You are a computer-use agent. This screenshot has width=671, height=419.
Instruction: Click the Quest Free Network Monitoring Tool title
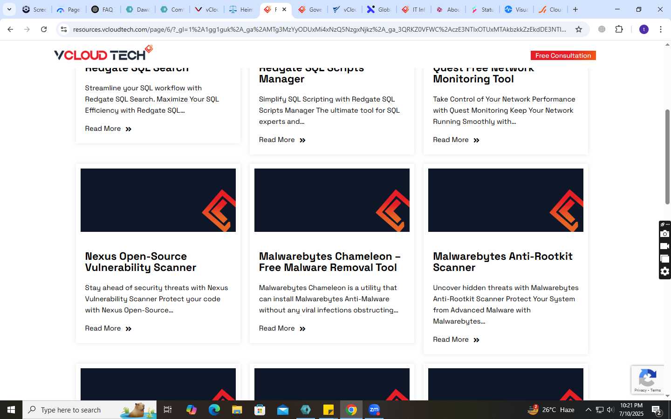click(x=483, y=74)
